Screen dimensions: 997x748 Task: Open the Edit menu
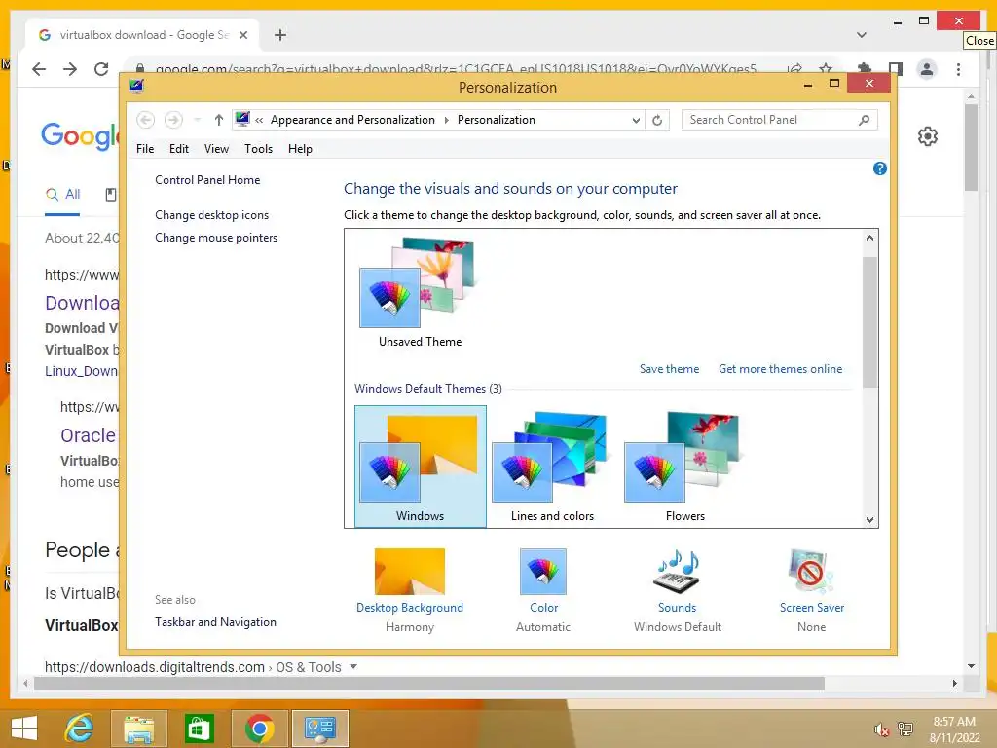click(179, 149)
